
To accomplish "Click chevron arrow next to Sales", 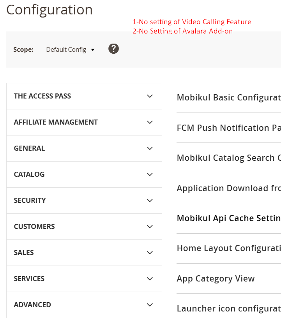I will 150,253.
